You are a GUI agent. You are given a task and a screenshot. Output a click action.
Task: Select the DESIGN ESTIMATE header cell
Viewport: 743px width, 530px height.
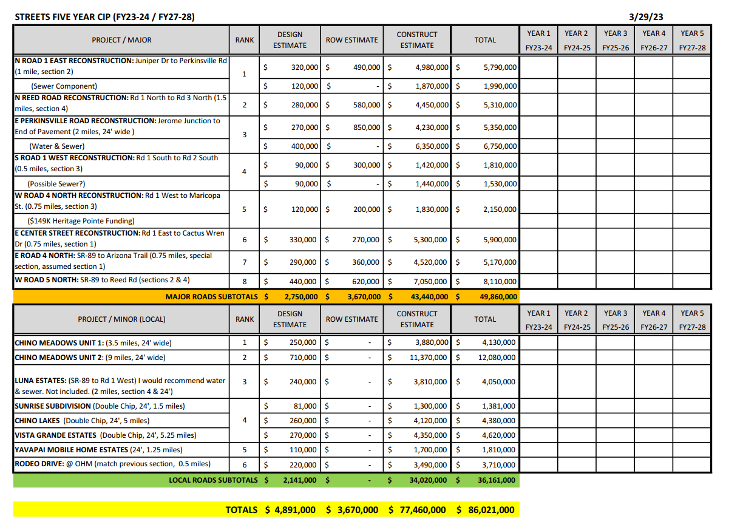pos(290,39)
